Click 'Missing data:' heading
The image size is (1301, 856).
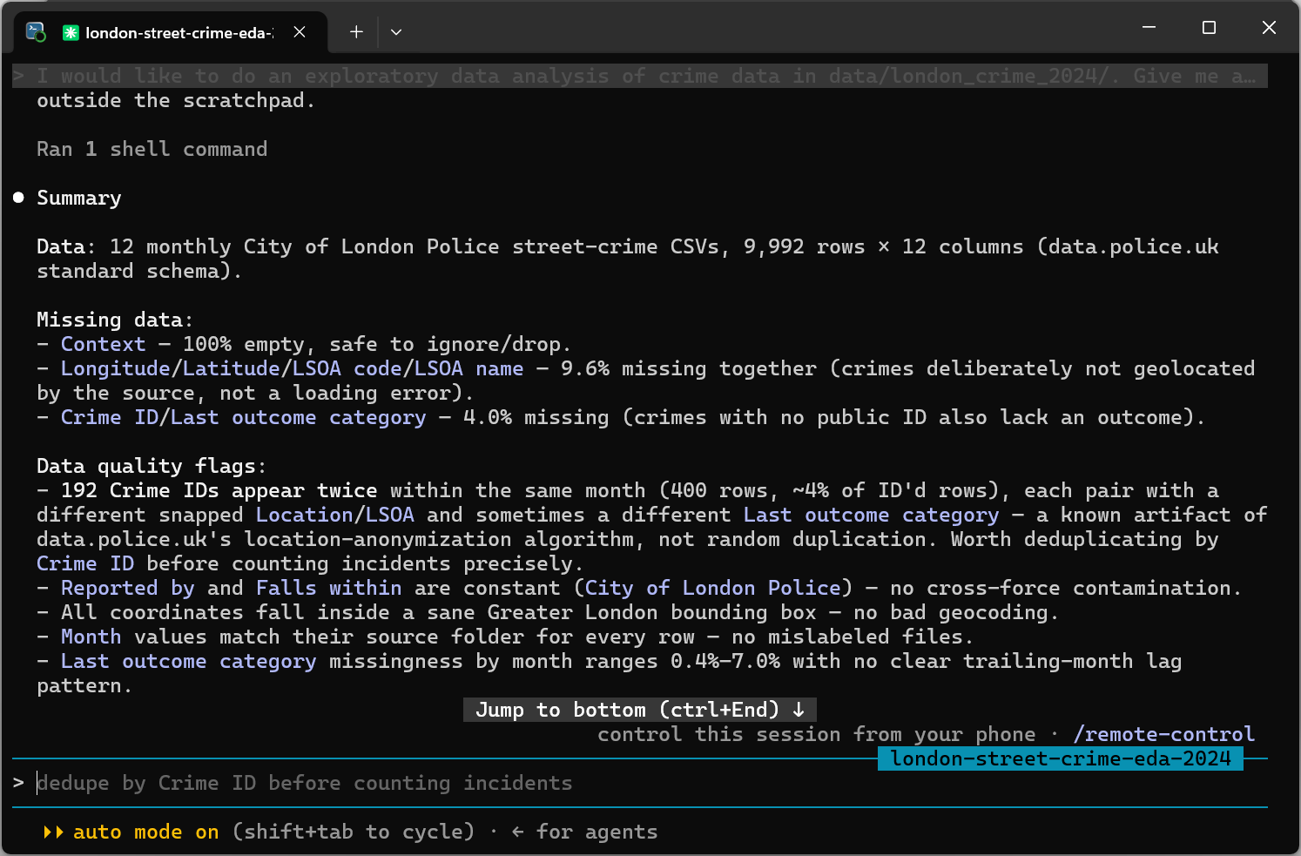point(115,320)
